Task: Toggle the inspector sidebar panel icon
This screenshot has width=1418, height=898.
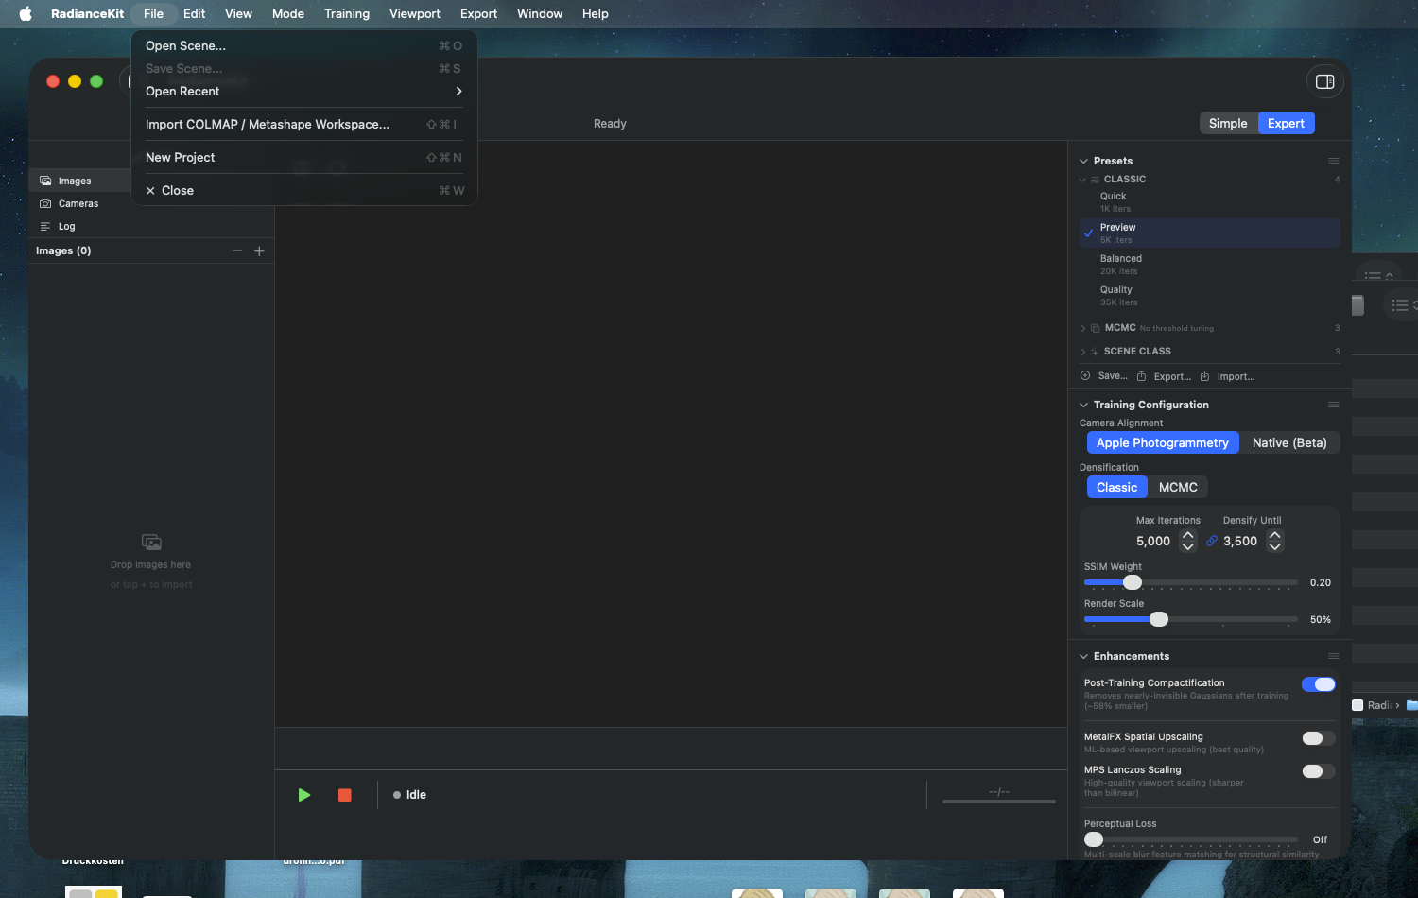Action: [1325, 82]
